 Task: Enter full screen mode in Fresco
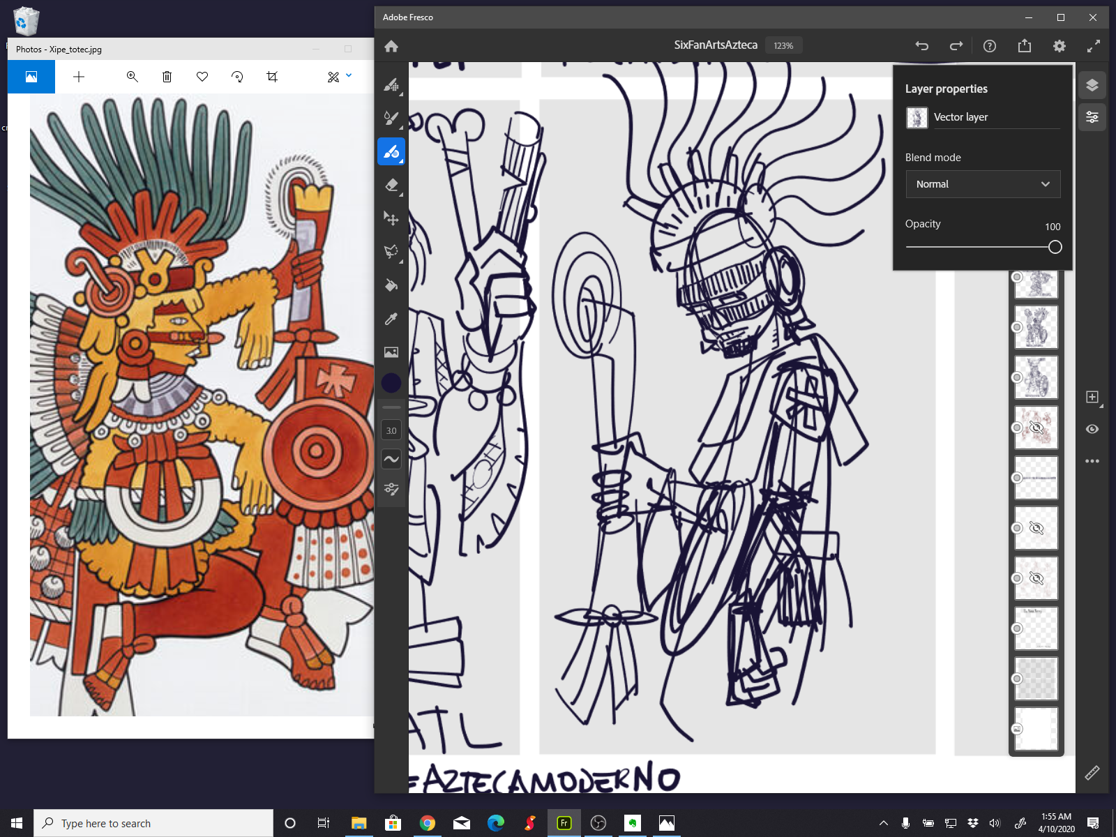point(1094,46)
